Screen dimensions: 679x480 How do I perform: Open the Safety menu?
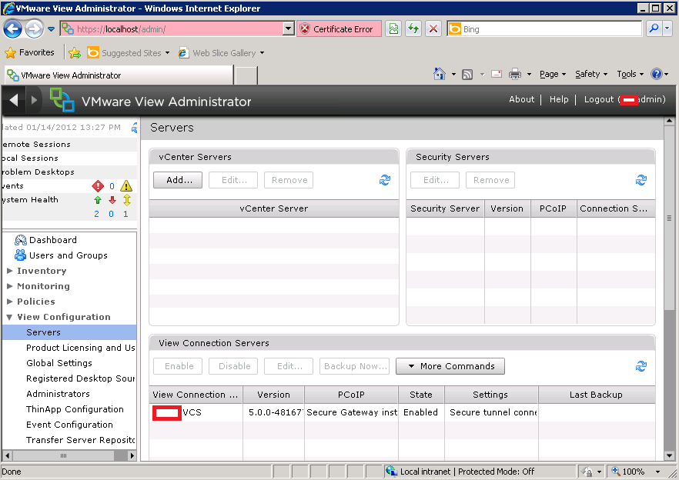point(591,74)
